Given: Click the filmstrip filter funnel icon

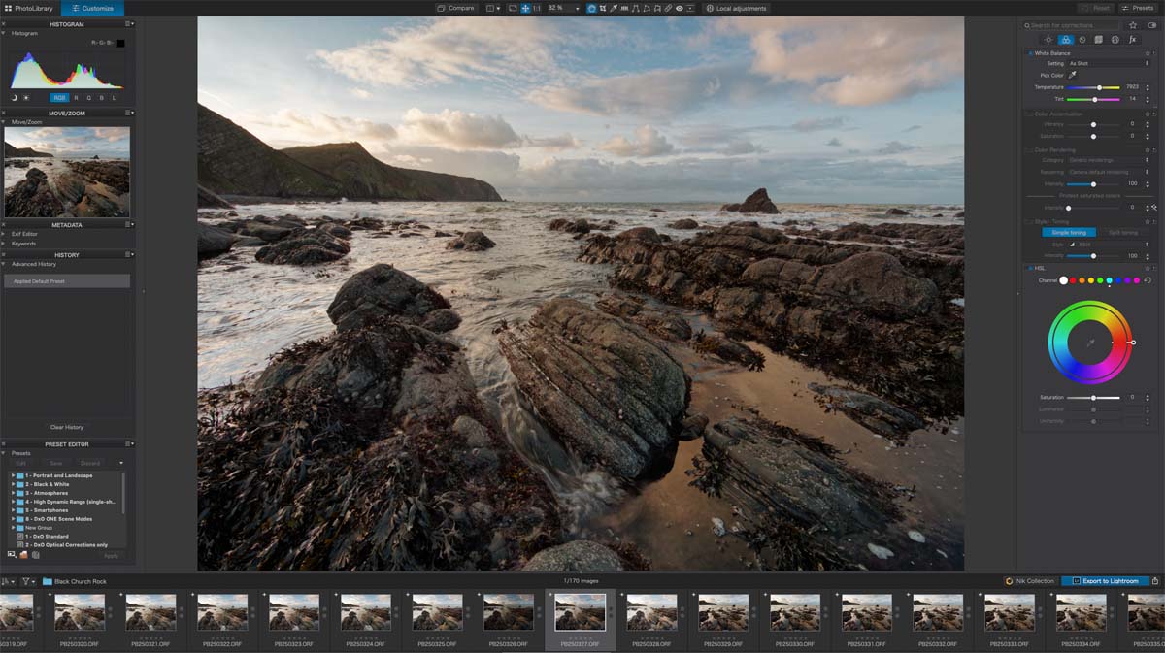Looking at the screenshot, I should click(x=26, y=581).
